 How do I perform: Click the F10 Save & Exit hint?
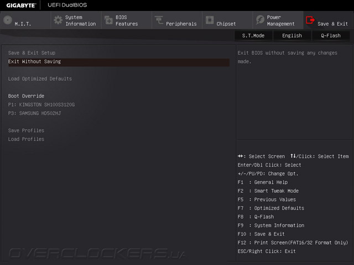click(261, 234)
